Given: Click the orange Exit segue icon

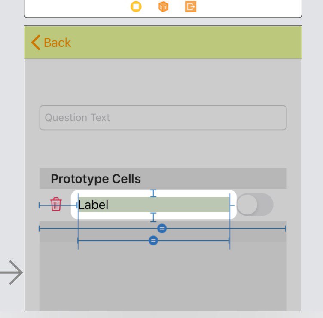Looking at the screenshot, I should 191,7.
